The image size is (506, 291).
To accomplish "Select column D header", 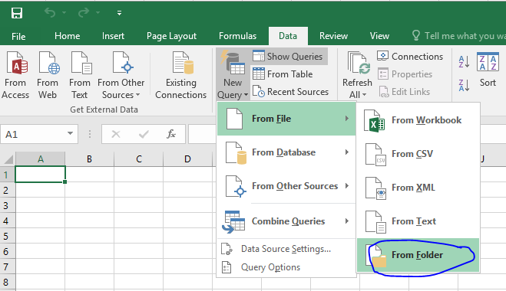I will click(187, 159).
